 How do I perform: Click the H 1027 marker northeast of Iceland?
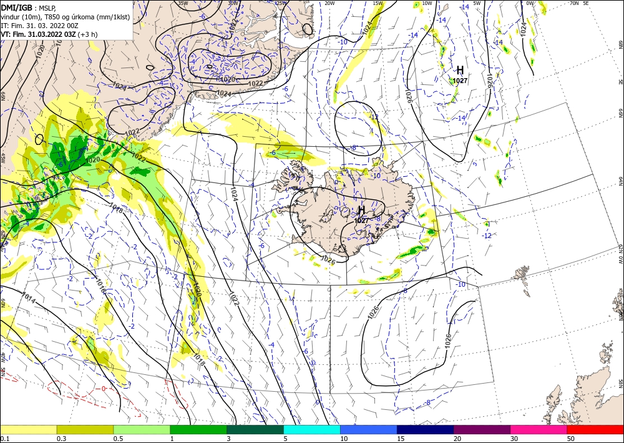pyautogui.click(x=460, y=74)
